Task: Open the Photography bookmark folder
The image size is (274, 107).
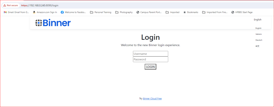Action: click(124, 12)
